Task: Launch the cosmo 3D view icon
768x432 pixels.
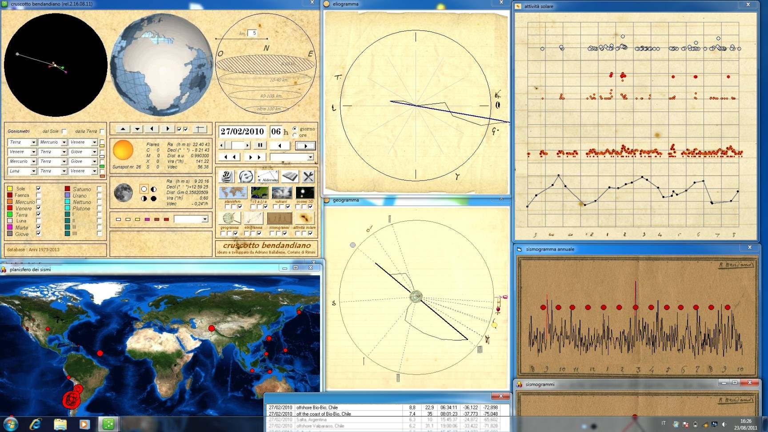Action: click(305, 193)
